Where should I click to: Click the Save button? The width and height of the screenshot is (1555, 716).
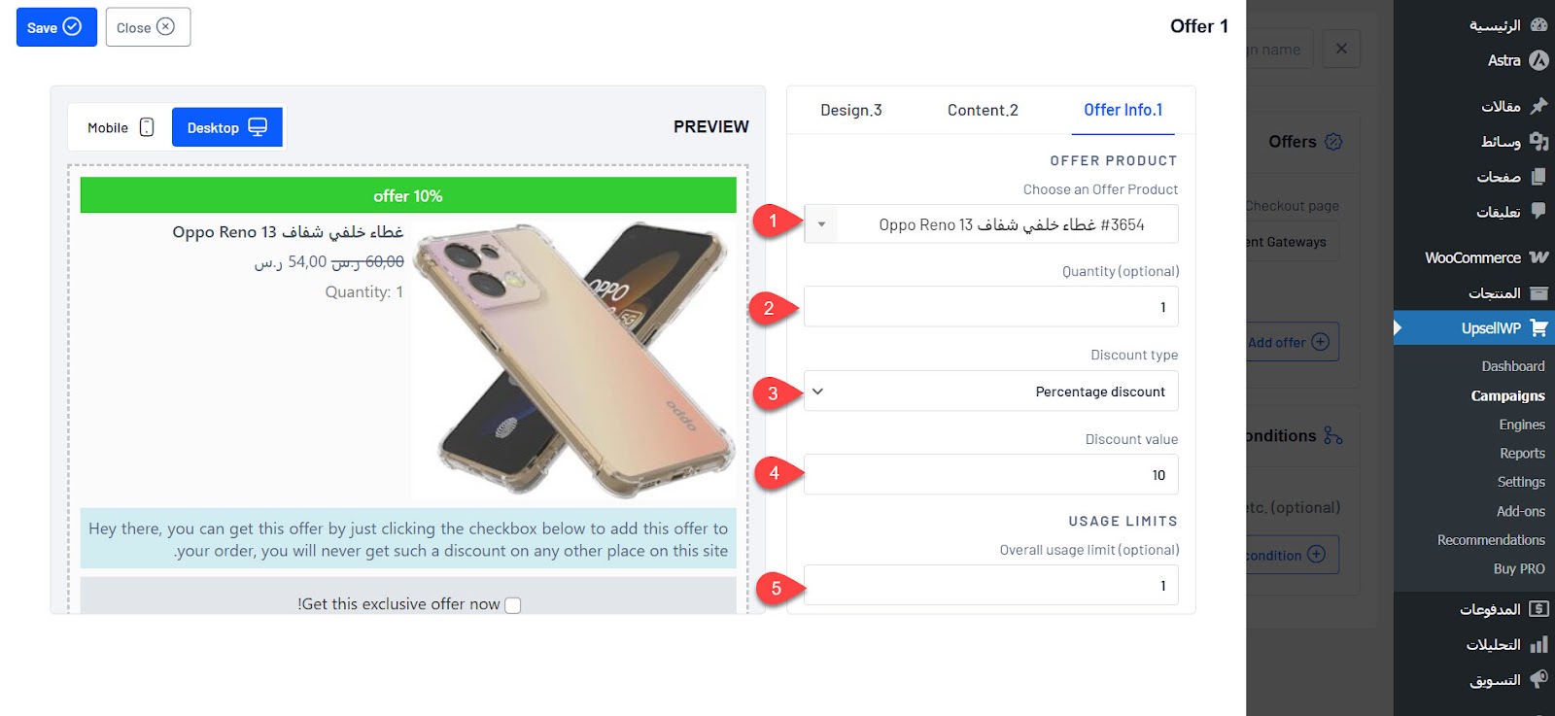(x=56, y=27)
